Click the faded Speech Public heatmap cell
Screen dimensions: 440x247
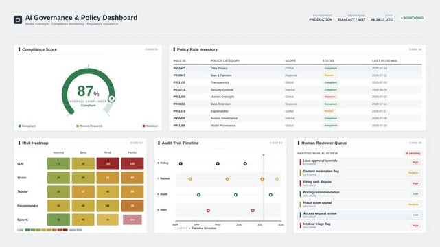[x=132, y=220]
